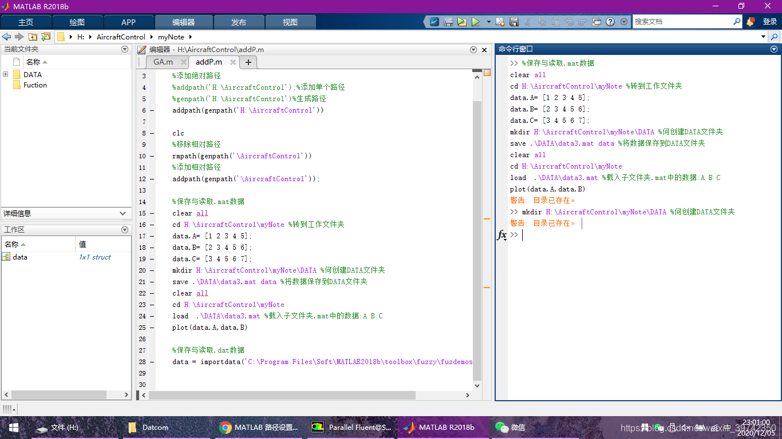This screenshot has width=782, height=439.
Task: Click AircraftControl in the address path
Action: (x=121, y=37)
